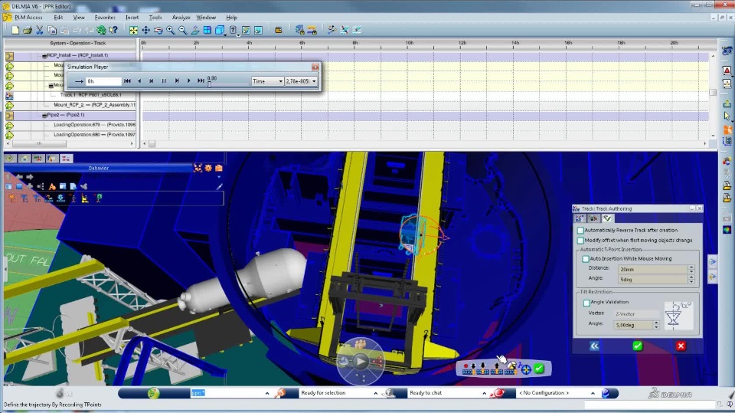The width and height of the screenshot is (735, 413).
Task: Jump to simulation start
Action: tap(127, 81)
